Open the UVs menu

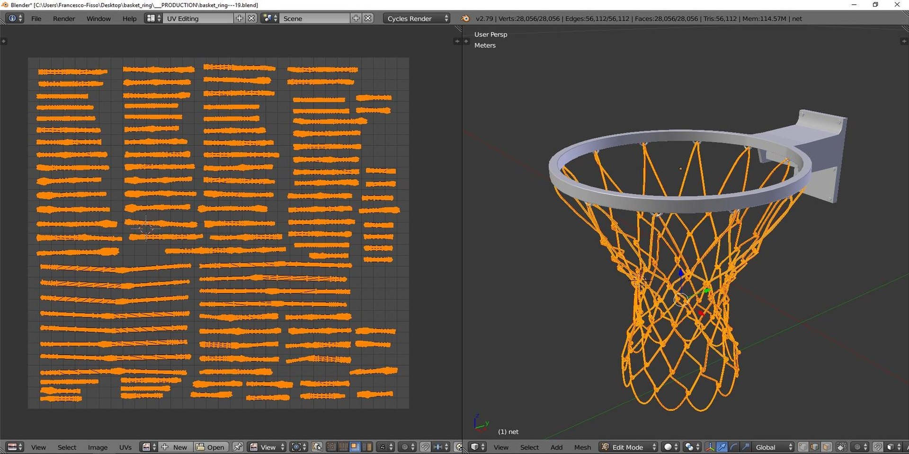click(125, 447)
